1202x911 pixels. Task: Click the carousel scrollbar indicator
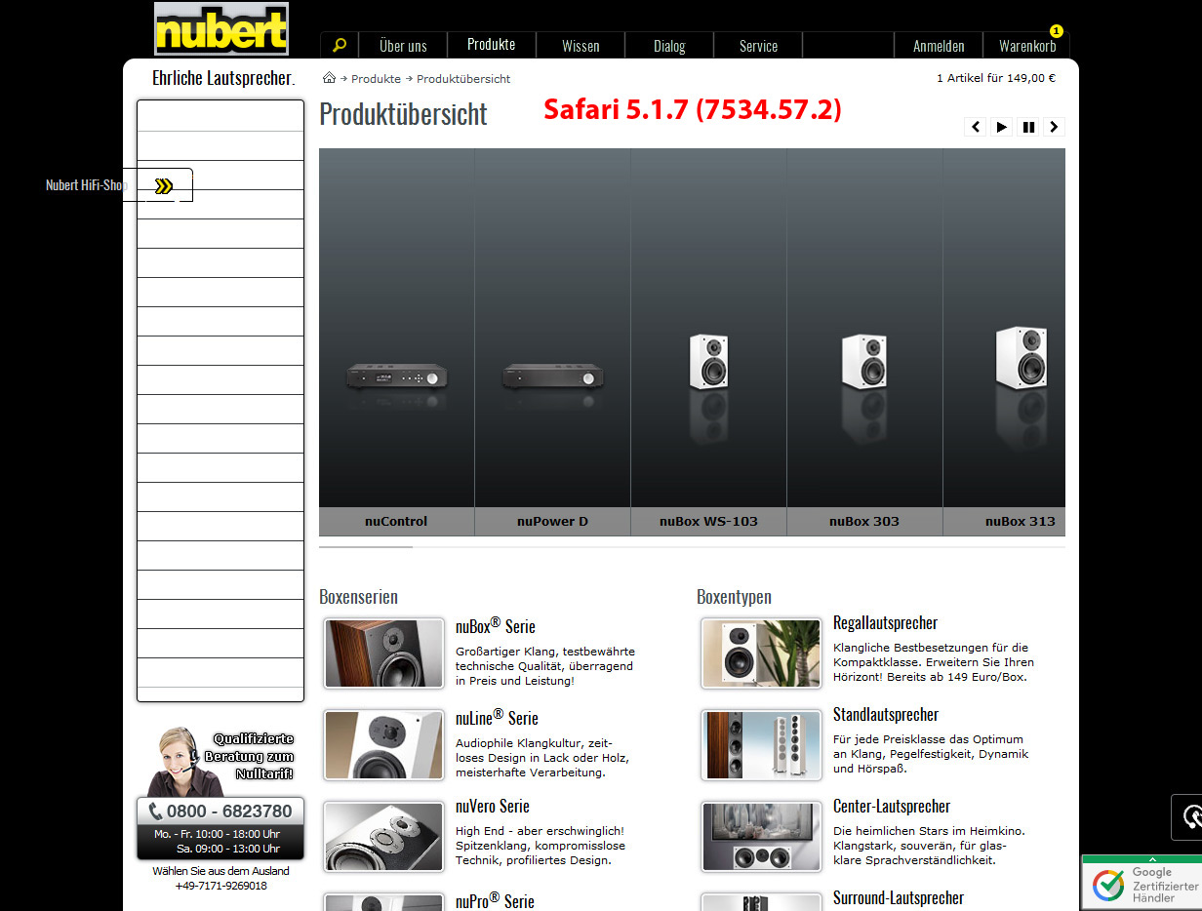tap(366, 547)
